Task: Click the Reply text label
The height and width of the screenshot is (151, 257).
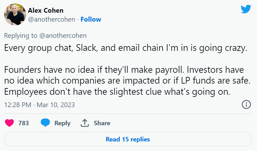Action: [x=62, y=123]
